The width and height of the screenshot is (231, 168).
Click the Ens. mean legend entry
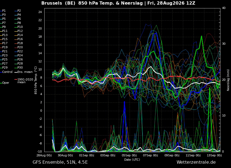tap(24, 72)
